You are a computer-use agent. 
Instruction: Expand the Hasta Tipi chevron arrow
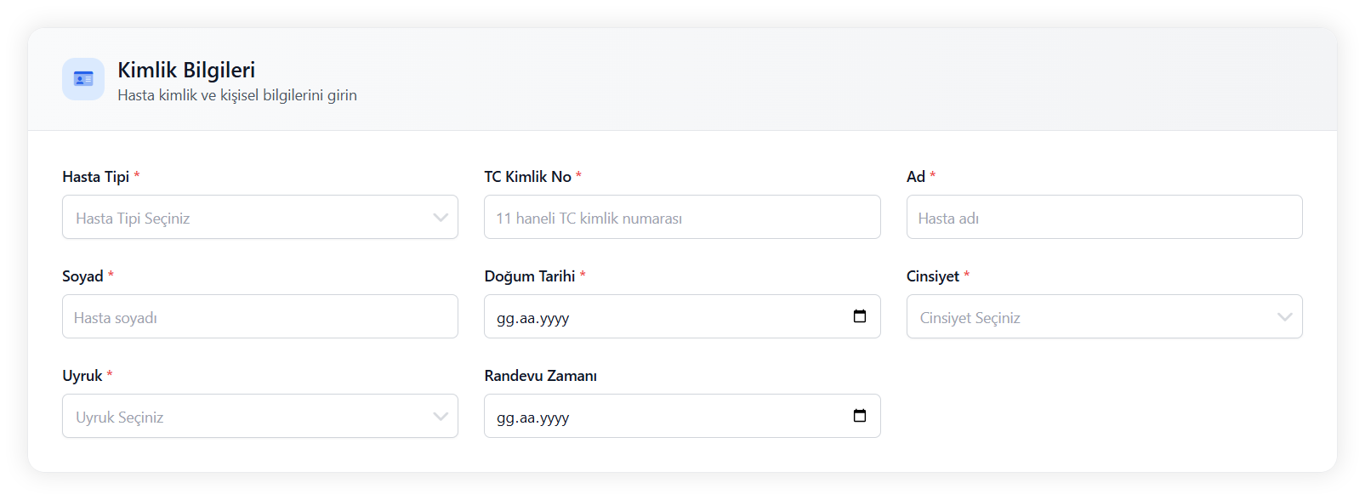click(441, 218)
